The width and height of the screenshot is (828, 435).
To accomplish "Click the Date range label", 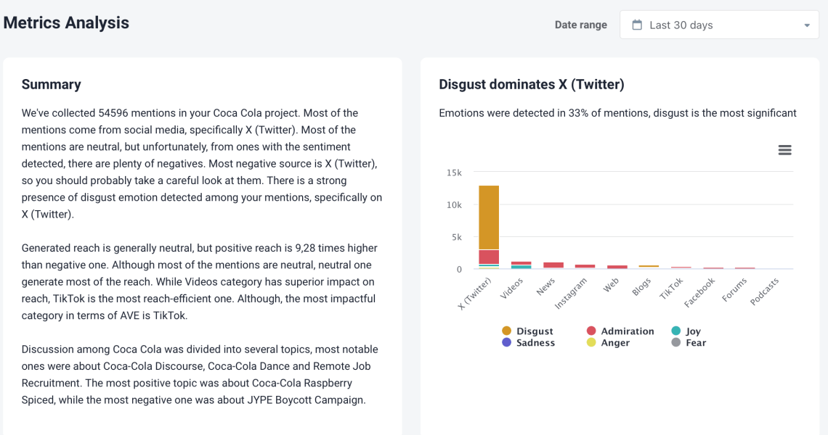I will coord(580,24).
